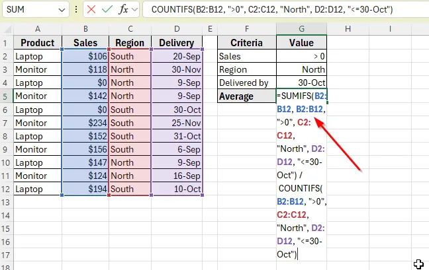Click Delivery header cell D1
The image size is (429, 270).
[177, 42]
